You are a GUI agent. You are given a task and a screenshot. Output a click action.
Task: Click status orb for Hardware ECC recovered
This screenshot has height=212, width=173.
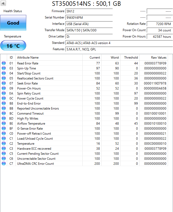click(x=4, y=148)
